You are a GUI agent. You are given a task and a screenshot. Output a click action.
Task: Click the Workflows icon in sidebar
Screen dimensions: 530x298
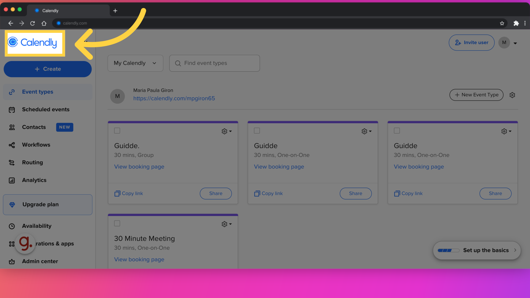pos(12,145)
